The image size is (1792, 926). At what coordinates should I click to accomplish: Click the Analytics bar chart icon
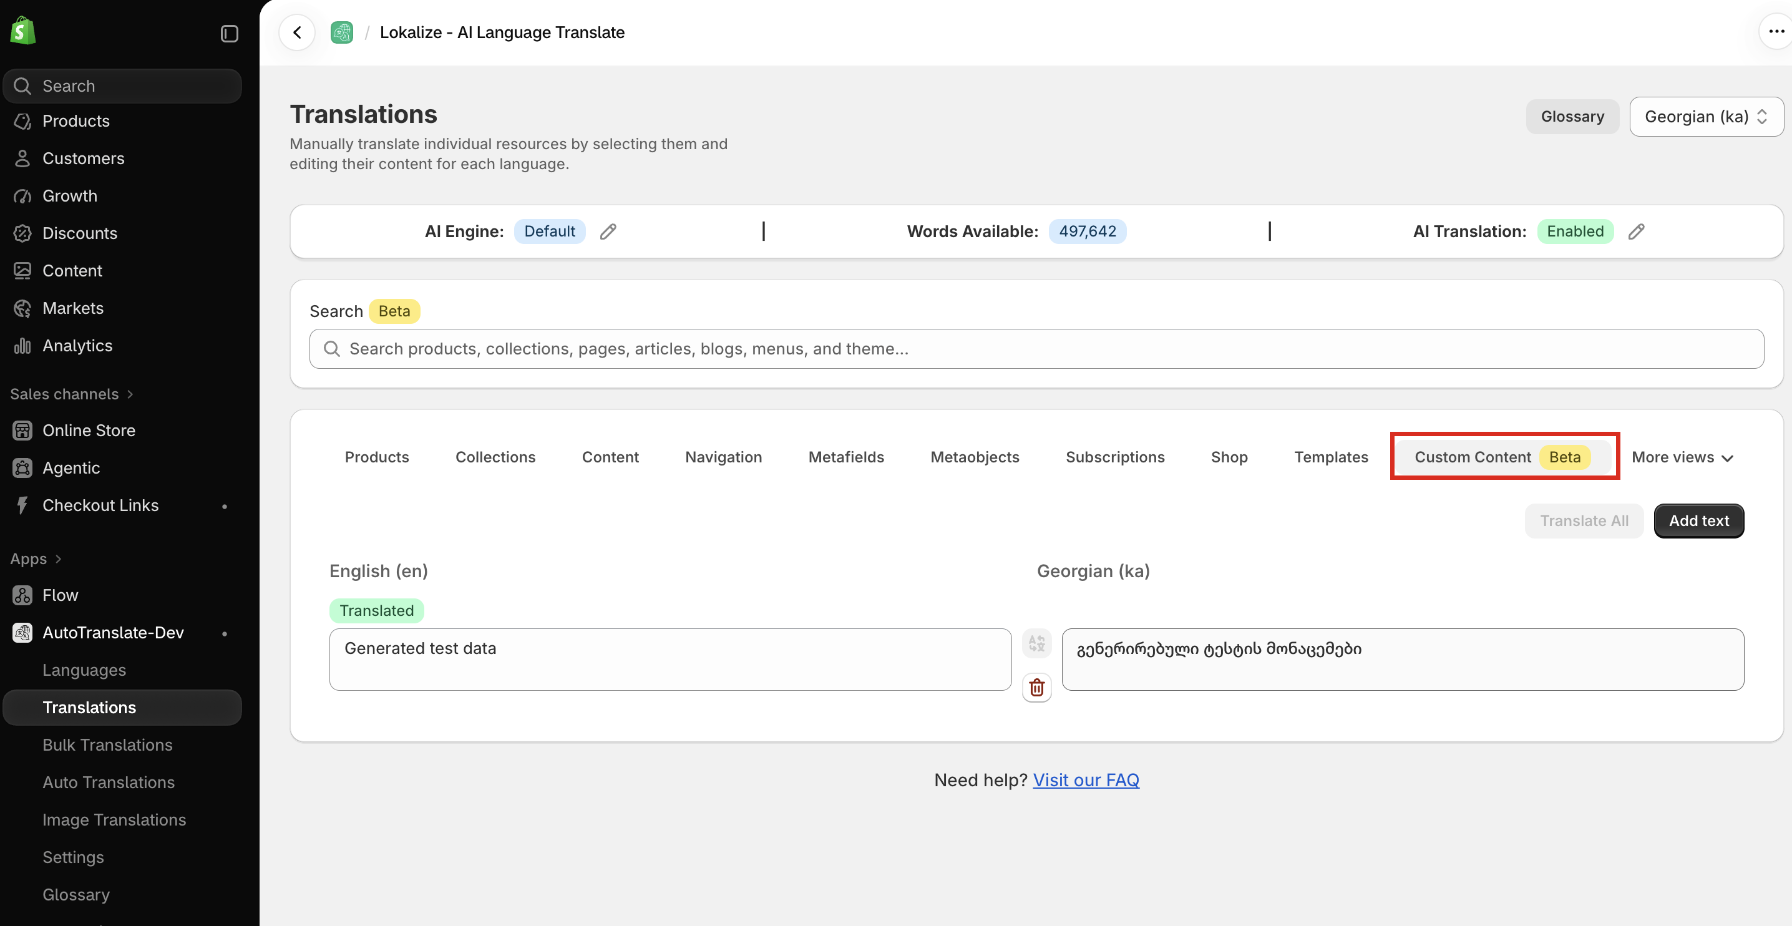tap(22, 346)
